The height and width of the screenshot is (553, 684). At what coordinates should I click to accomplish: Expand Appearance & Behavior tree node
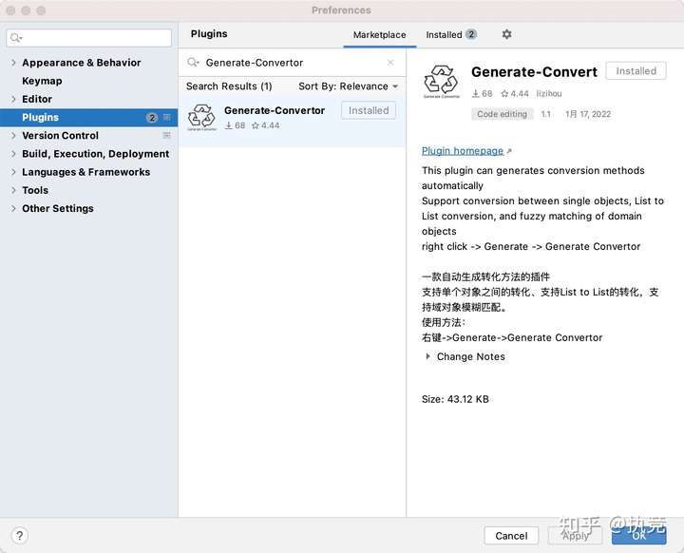[x=13, y=63]
